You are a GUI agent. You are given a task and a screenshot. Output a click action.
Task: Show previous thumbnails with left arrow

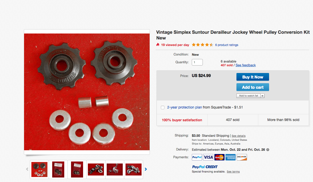pos(27,169)
